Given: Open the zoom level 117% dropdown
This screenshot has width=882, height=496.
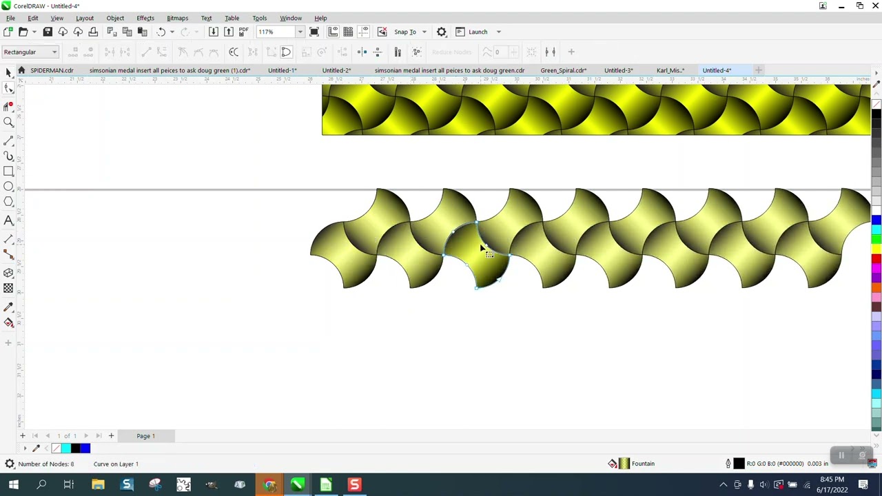Looking at the screenshot, I should 300,32.
